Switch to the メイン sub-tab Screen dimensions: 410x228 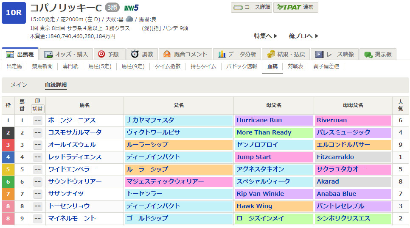coord(19,85)
